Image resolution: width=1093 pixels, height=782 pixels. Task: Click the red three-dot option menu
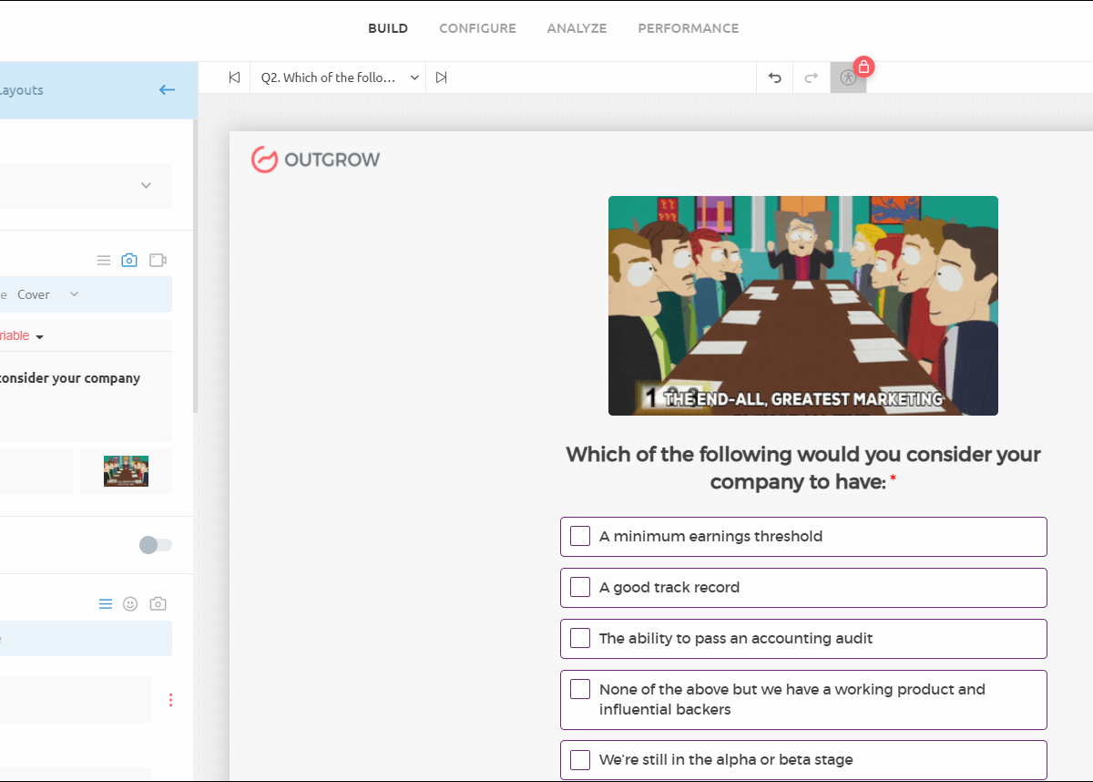(x=170, y=700)
